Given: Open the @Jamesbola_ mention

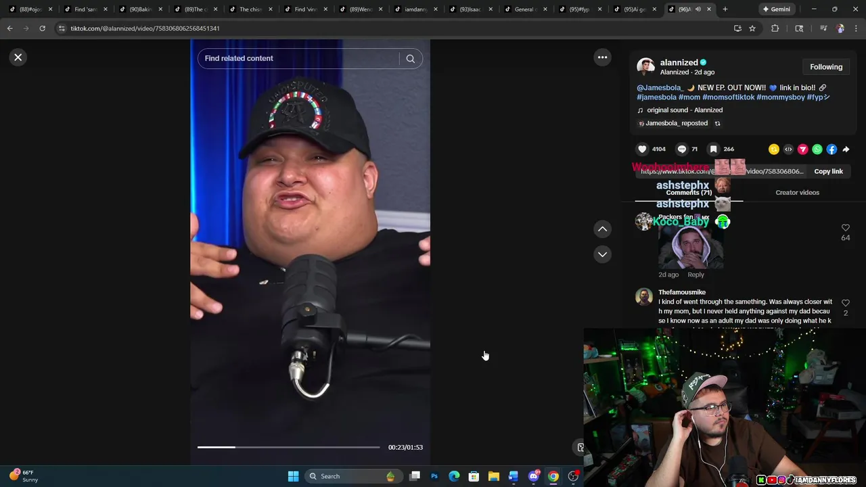Looking at the screenshot, I should point(660,88).
